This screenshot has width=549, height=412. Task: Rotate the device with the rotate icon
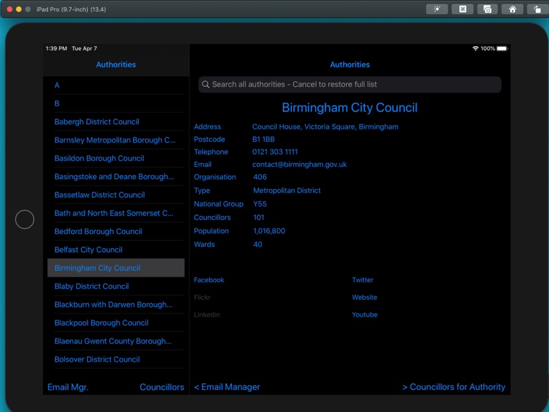coord(537,9)
